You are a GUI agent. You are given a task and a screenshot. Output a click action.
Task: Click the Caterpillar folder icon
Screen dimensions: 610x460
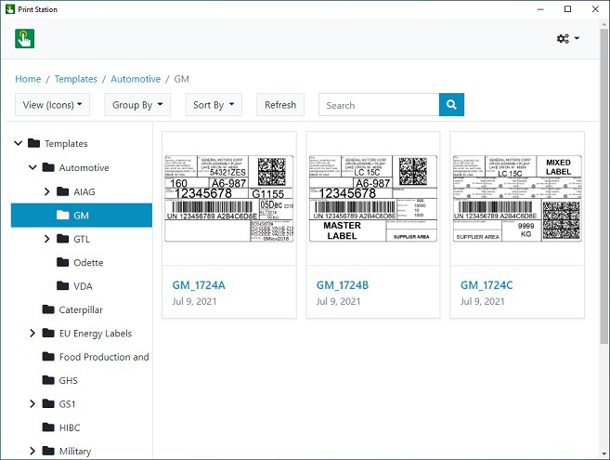48,309
